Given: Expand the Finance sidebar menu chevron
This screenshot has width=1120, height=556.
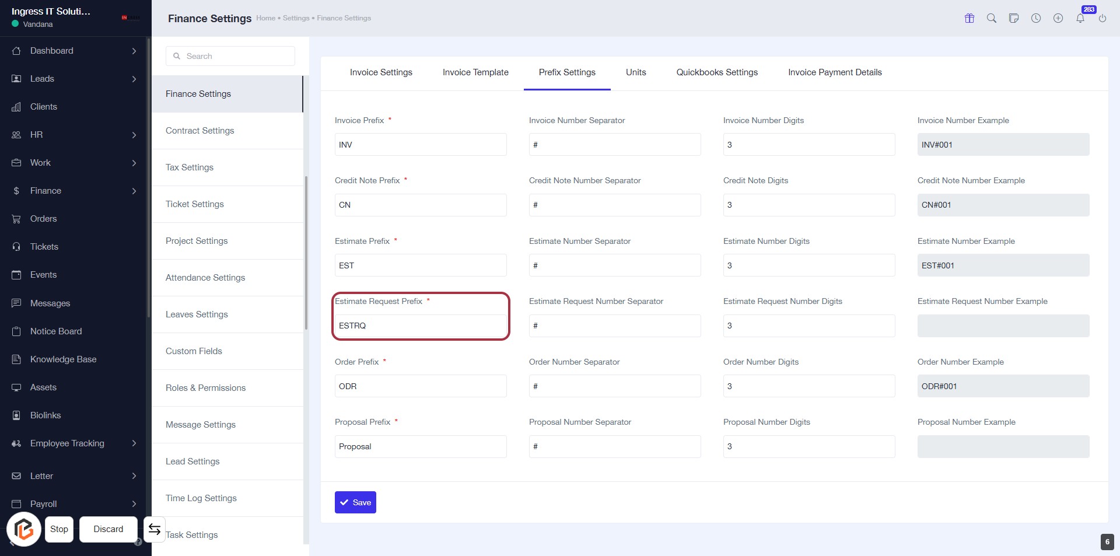Looking at the screenshot, I should pos(134,191).
